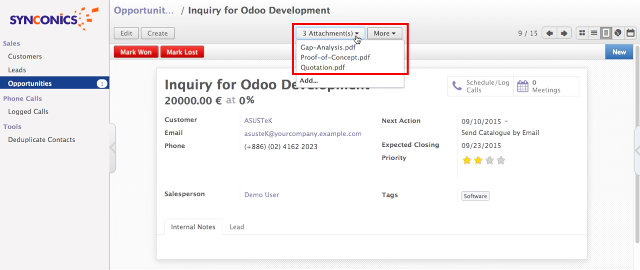This screenshot has width=640, height=270.
Task: Go to previous record arrow
Action: pos(549,33)
